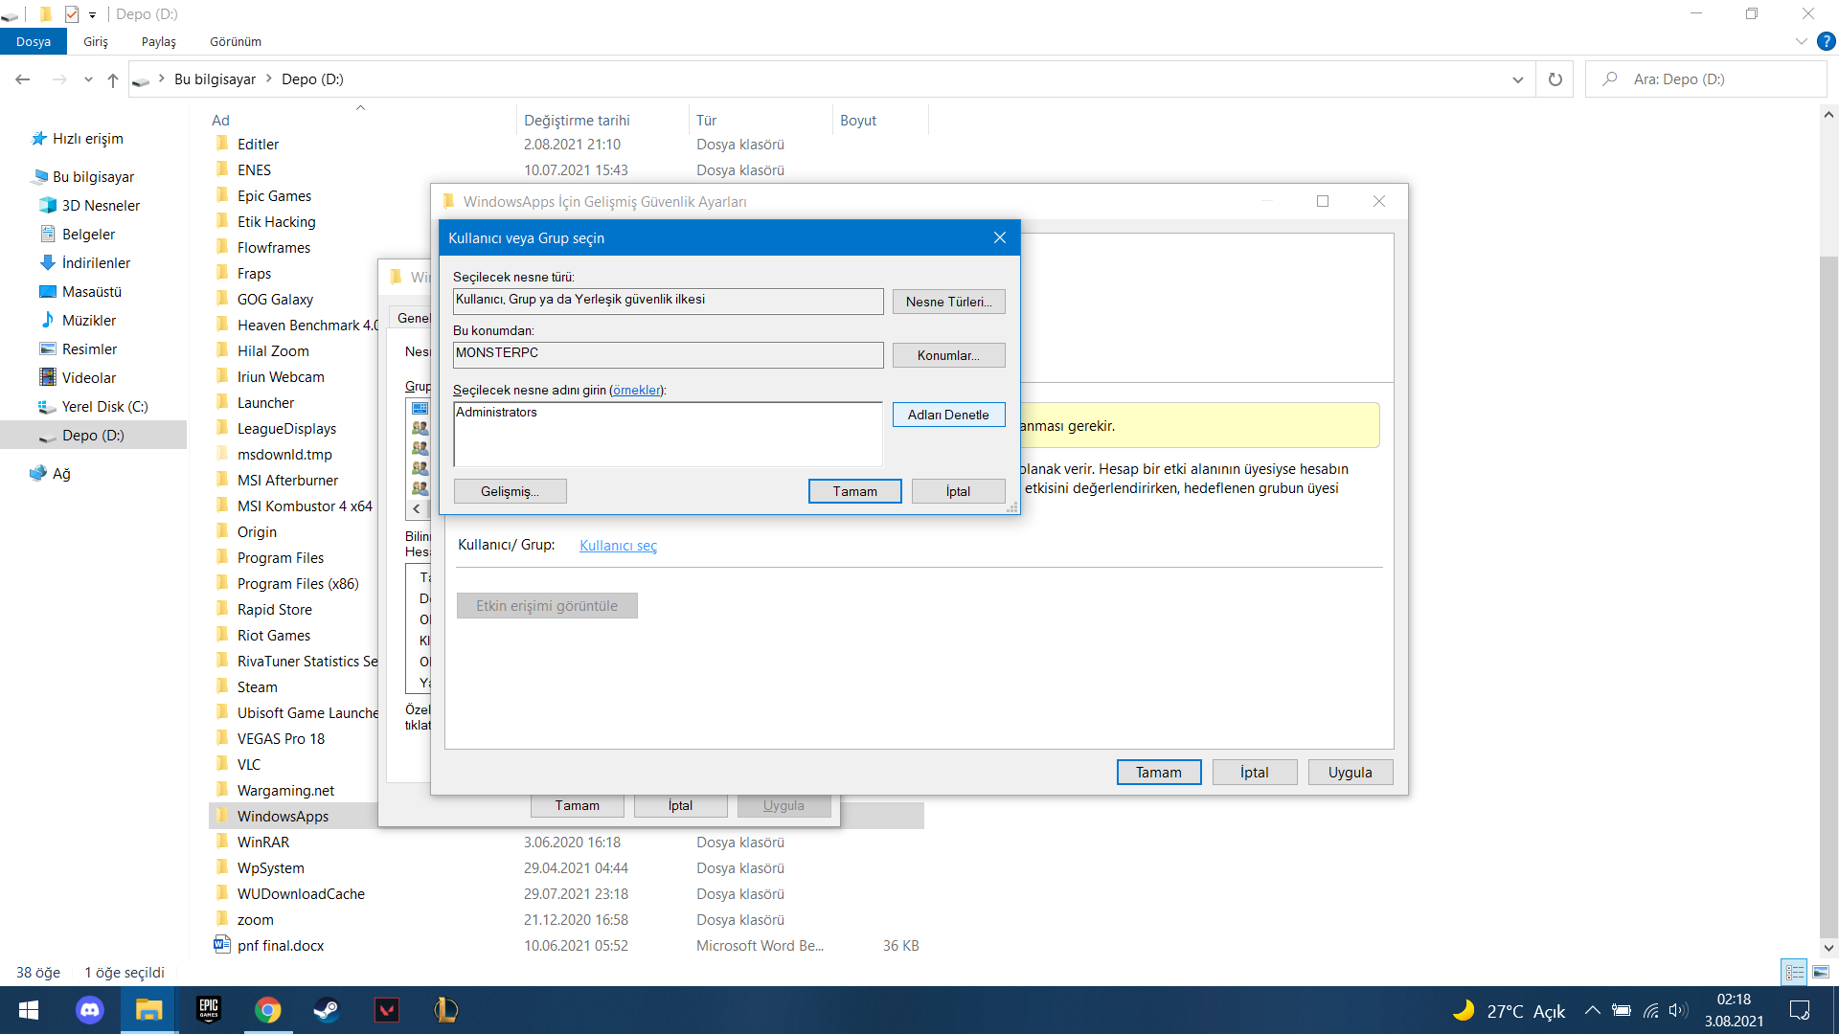This screenshot has width=1839, height=1034.
Task: Click the Discord taskbar icon
Action: pos(90,1010)
